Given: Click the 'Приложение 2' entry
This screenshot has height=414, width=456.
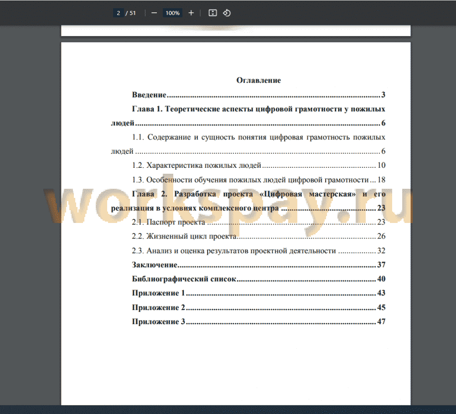Looking at the screenshot, I should (x=259, y=308).
